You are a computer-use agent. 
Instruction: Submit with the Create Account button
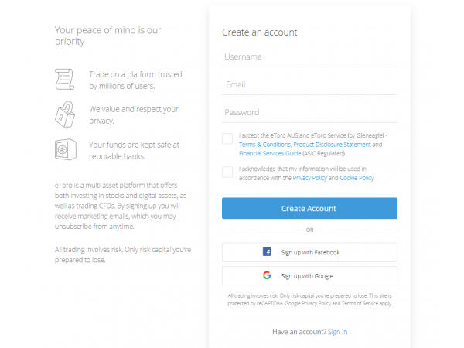[309, 208]
